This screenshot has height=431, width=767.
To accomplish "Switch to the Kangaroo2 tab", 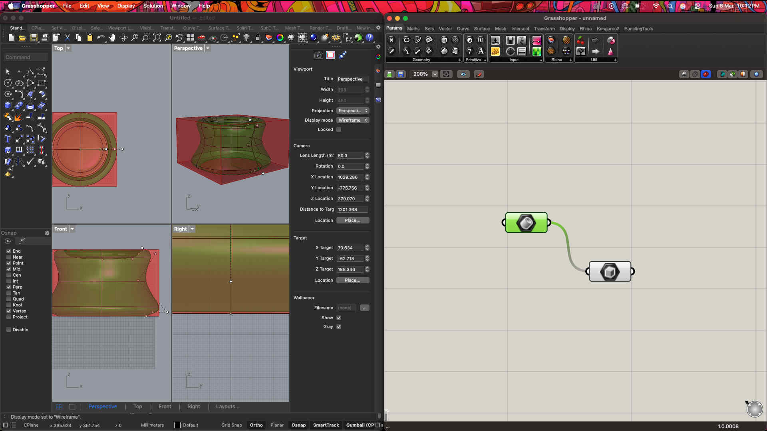I will (608, 29).
